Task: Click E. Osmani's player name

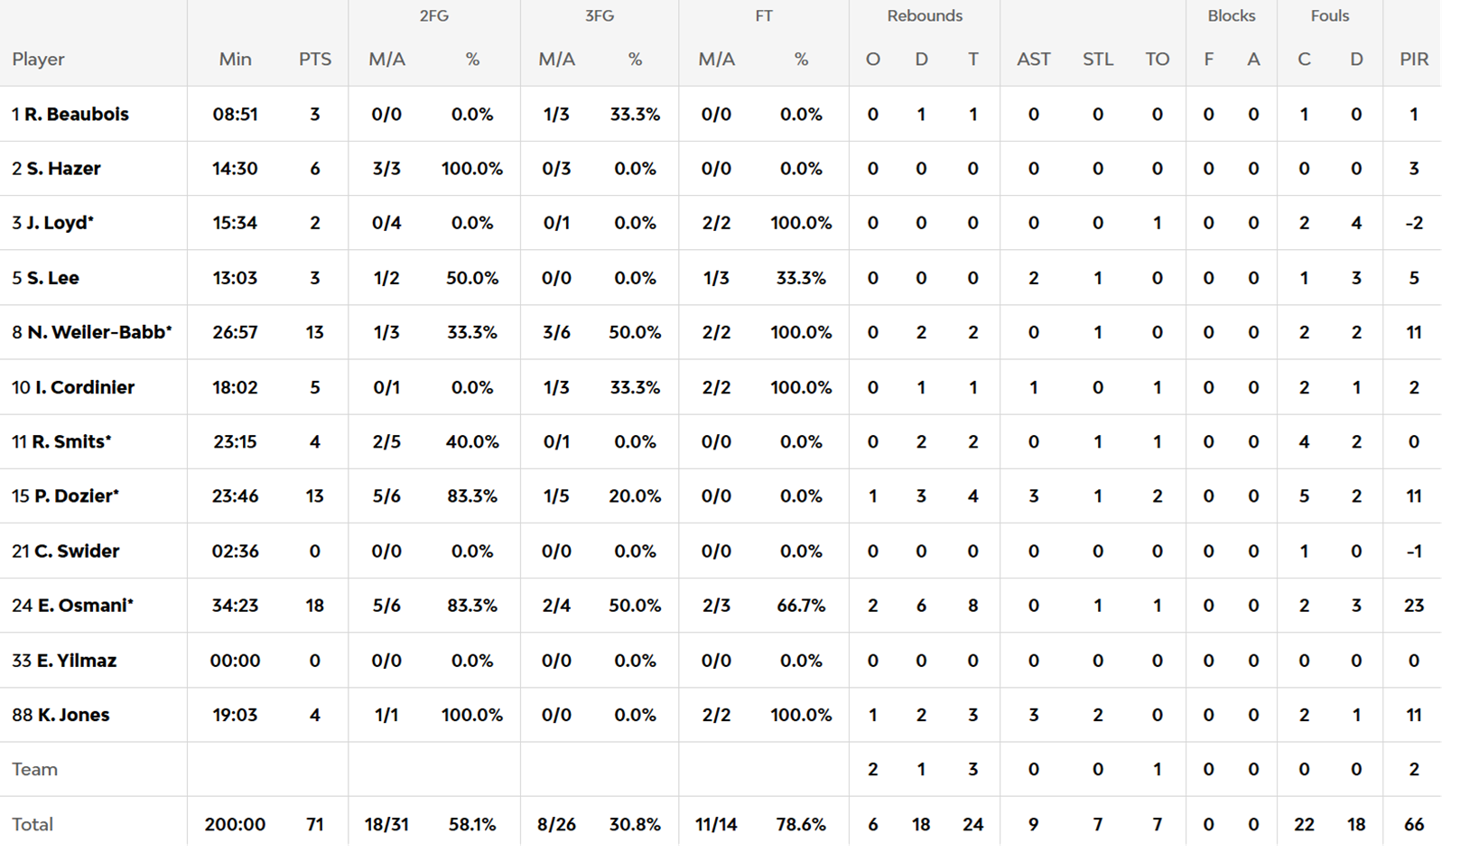Action: 85,605
